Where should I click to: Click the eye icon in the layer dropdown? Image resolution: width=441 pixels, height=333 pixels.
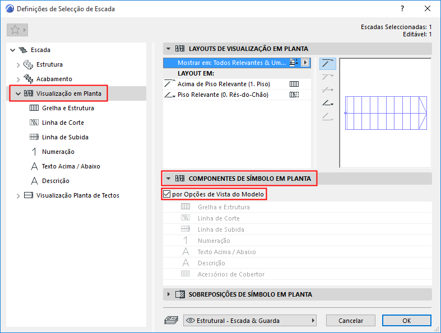coord(191,320)
